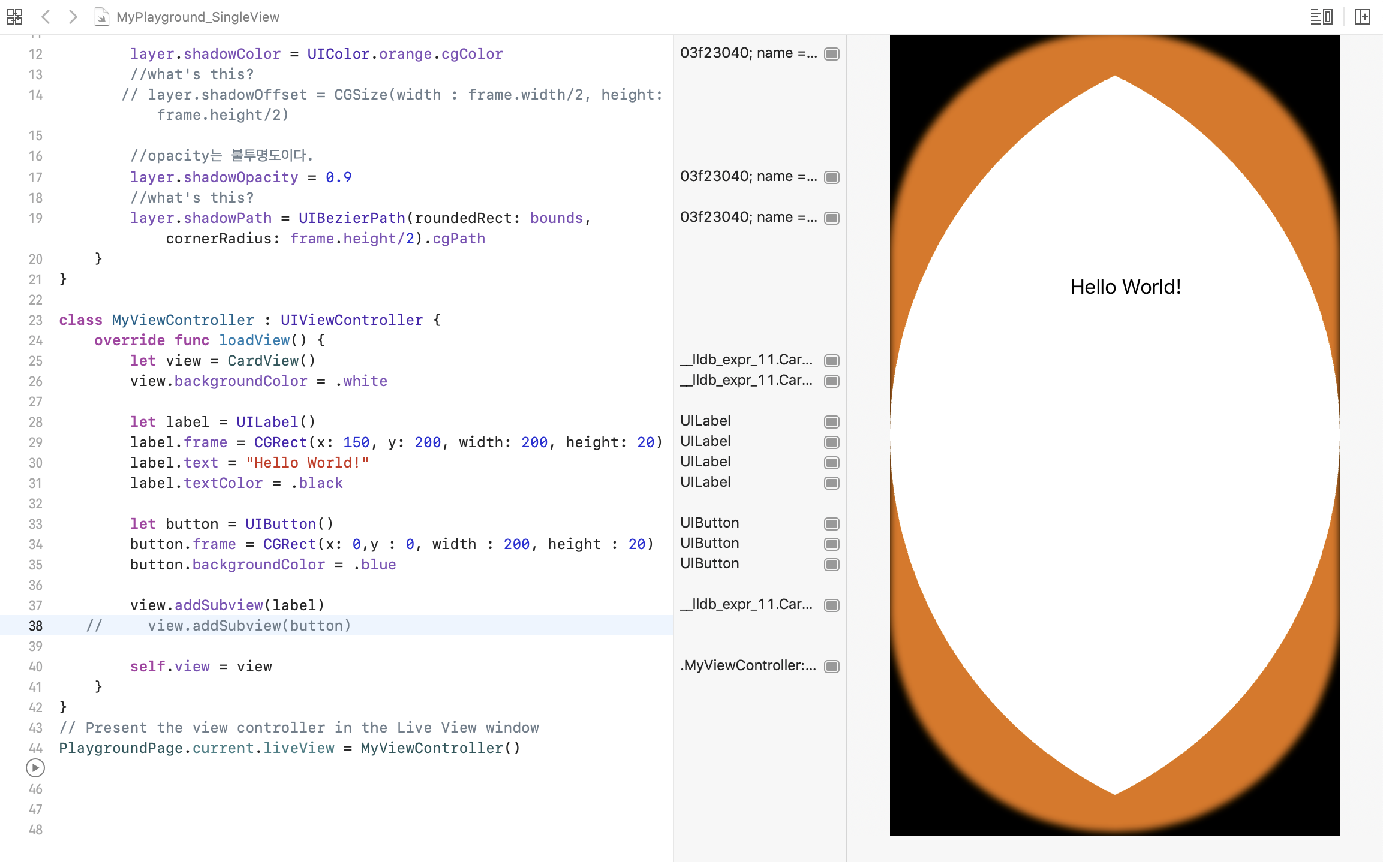Toggle inline result for CardView() line 25
The width and height of the screenshot is (1383, 862).
(831, 361)
